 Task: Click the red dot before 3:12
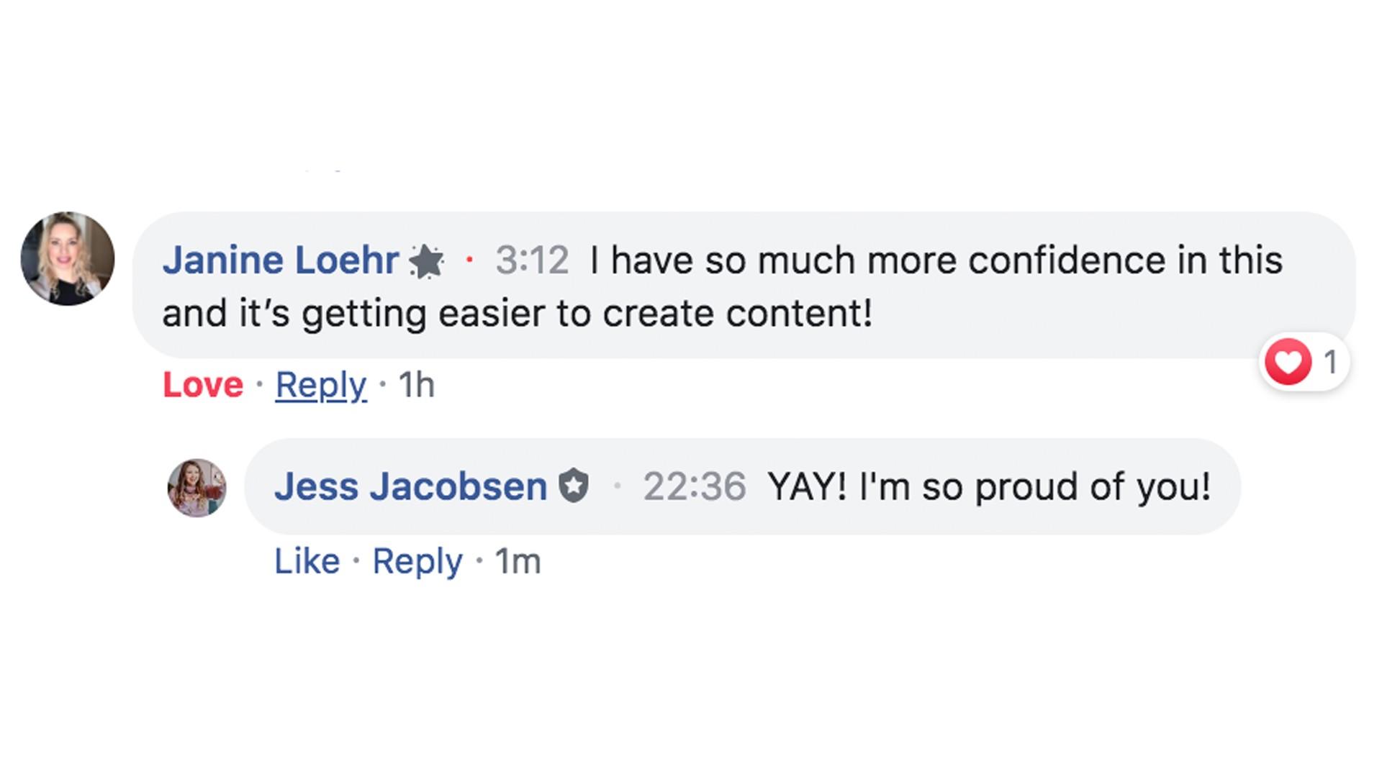point(469,260)
